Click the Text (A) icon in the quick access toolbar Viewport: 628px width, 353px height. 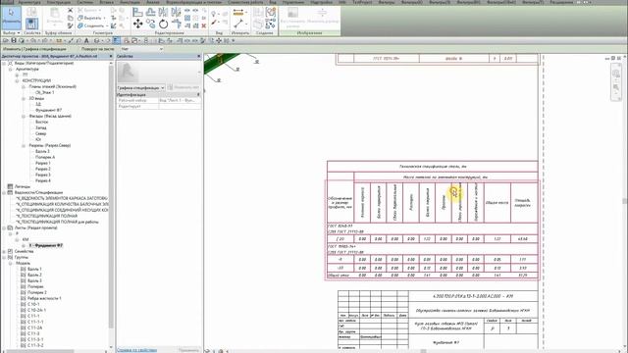(x=86, y=40)
